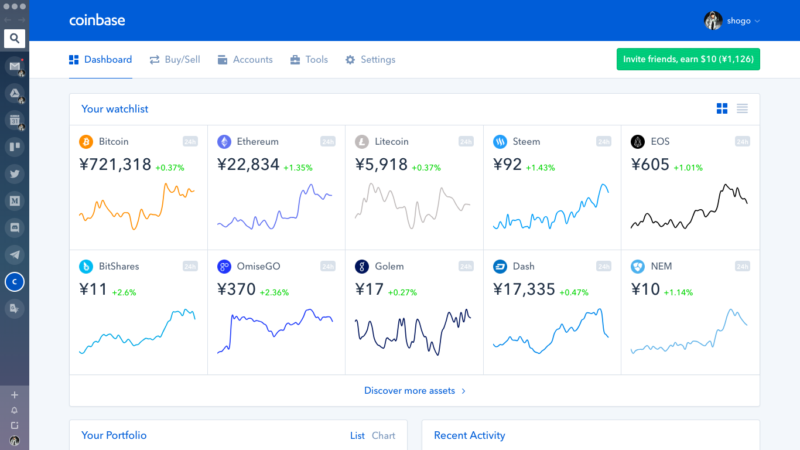Click OmiseGO change +2.36%

pyautogui.click(x=275, y=292)
